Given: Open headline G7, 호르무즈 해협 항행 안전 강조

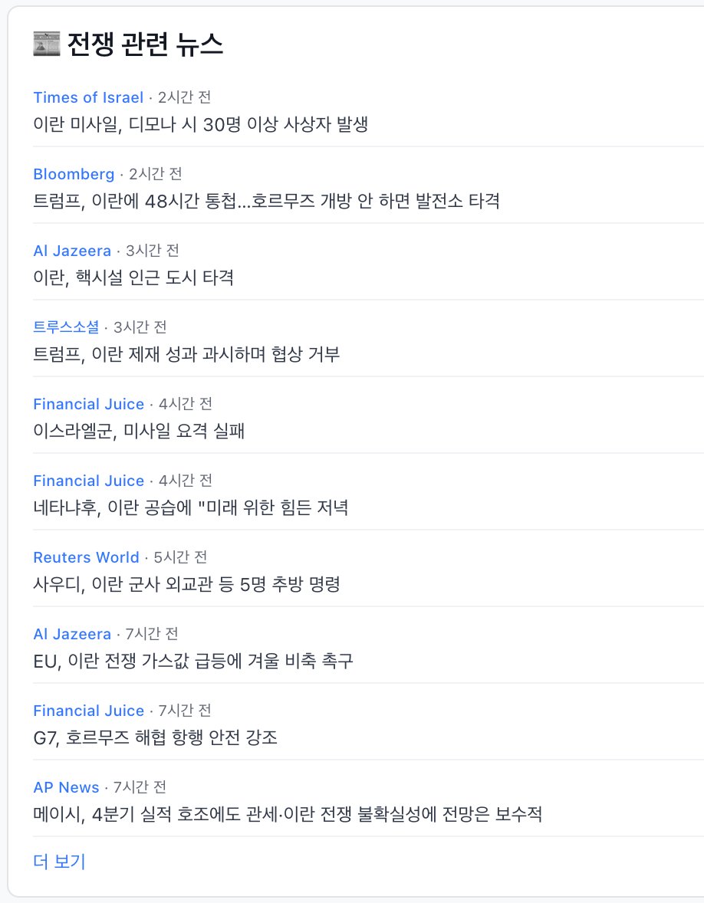Looking at the screenshot, I should pos(155,737).
